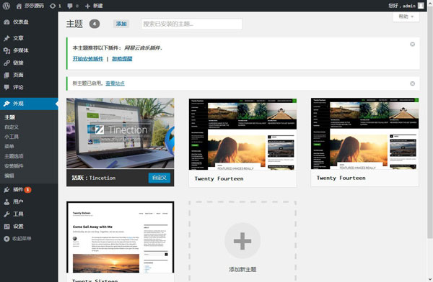Dismiss the new theme activated notice

412,83
